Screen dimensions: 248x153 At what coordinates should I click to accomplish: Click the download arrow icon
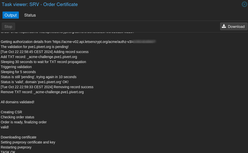click(224, 26)
